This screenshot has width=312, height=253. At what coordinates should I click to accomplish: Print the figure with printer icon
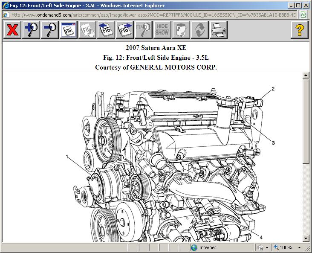click(218, 30)
